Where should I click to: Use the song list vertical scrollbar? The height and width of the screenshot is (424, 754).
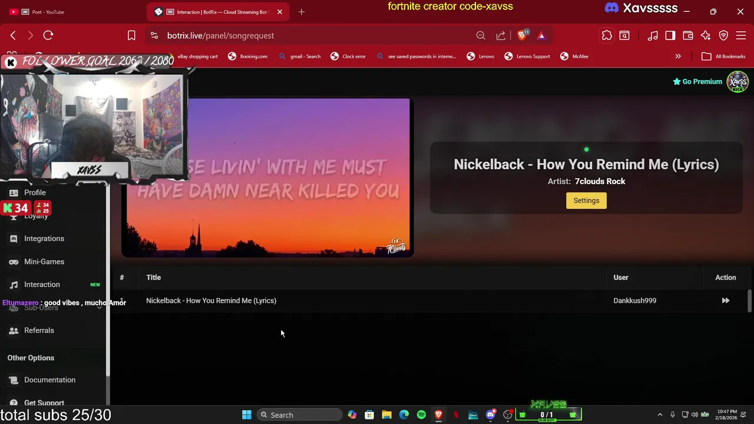click(x=750, y=300)
